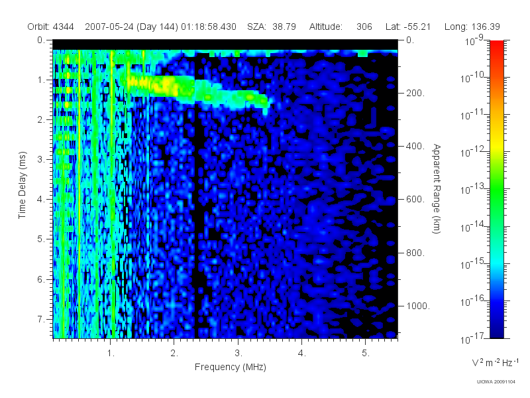Click the '800.' apparent range tick label

(415, 253)
